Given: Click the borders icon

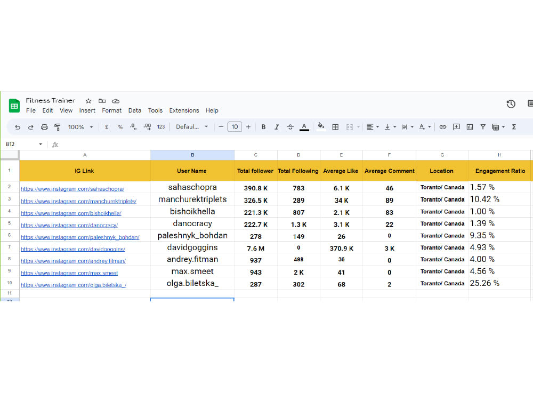Looking at the screenshot, I should [x=335, y=127].
